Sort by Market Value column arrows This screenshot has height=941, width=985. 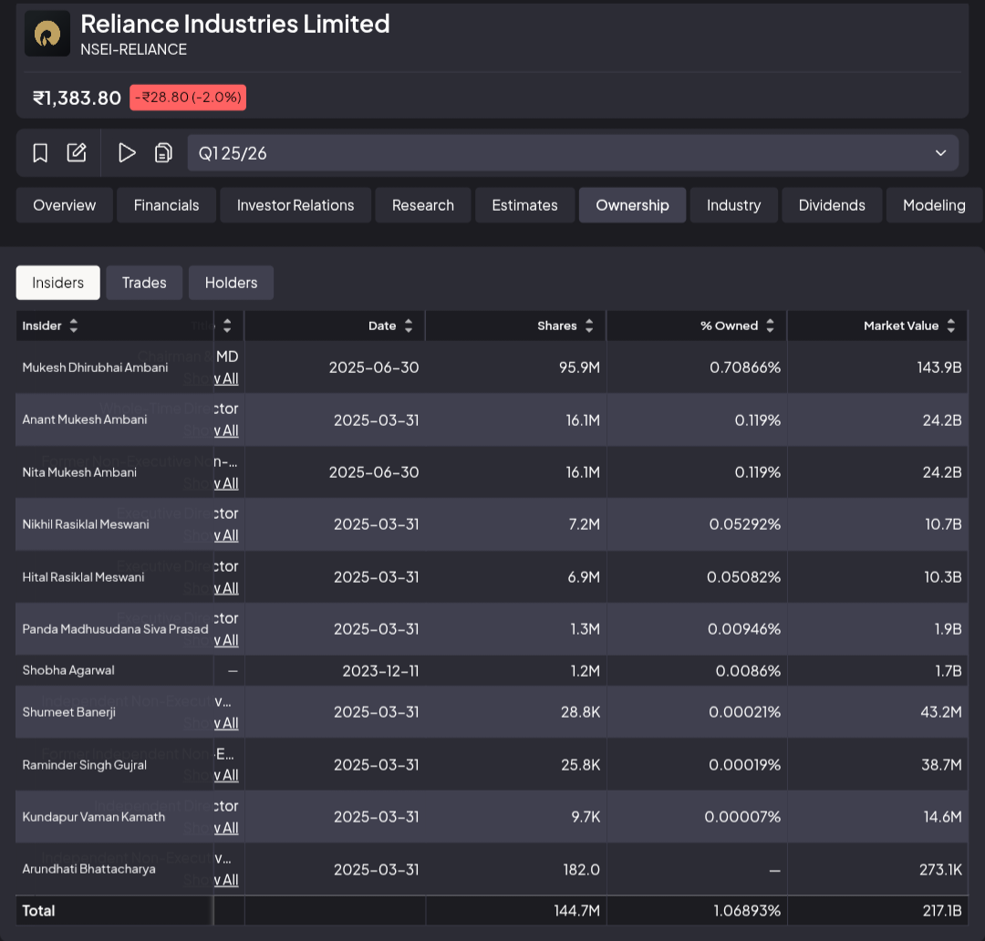coord(951,326)
